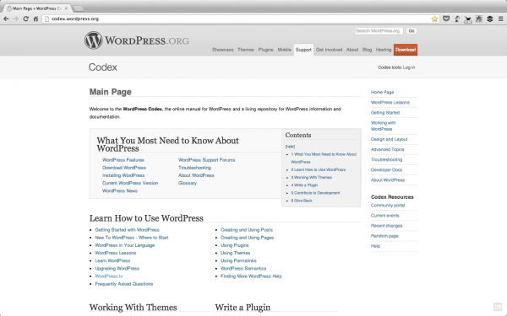Open Advanced Topics sidebar link
The width and height of the screenshot is (507, 316).
[388, 150]
